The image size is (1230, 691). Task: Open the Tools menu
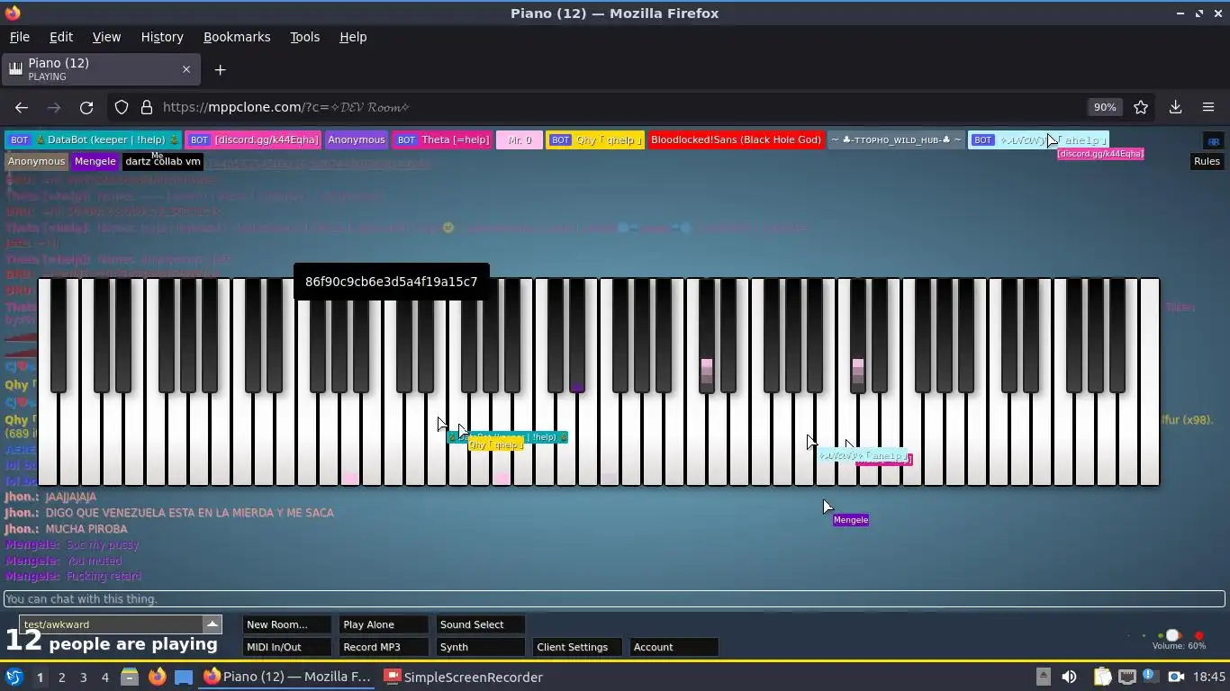(304, 37)
